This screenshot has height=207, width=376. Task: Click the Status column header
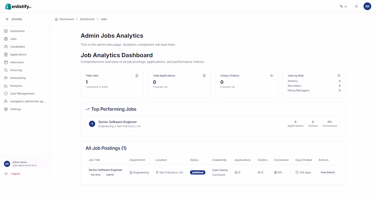pyautogui.click(x=194, y=160)
